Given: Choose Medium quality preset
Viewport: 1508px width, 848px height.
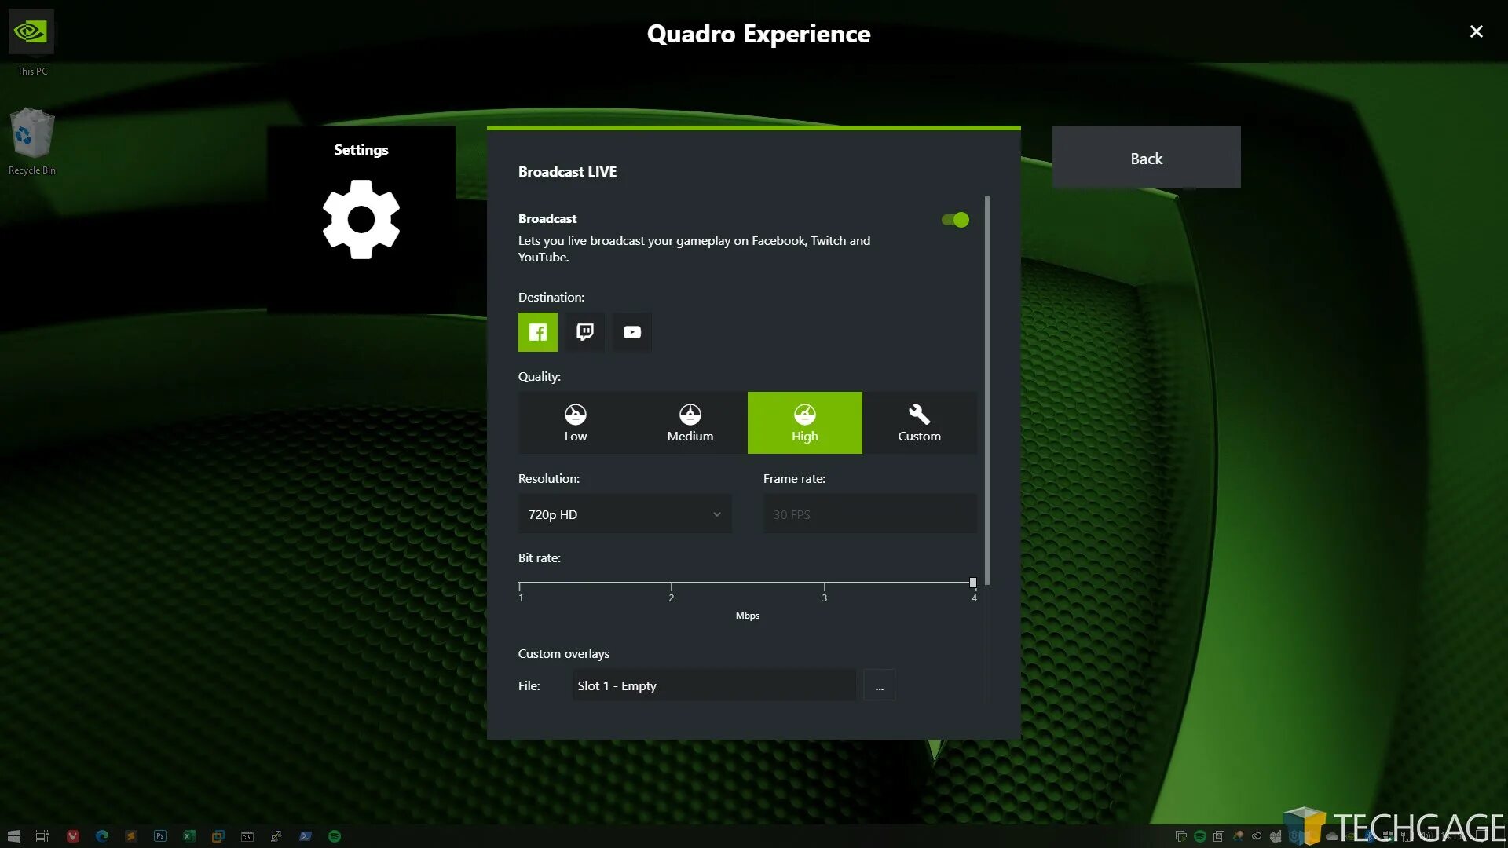Looking at the screenshot, I should point(690,422).
